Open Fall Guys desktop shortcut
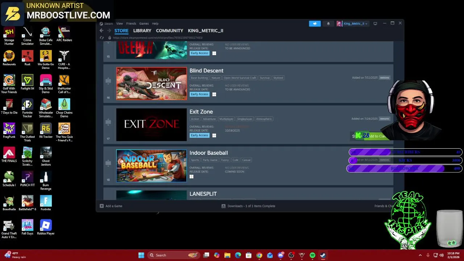The width and height of the screenshot is (464, 261). tap(27, 227)
